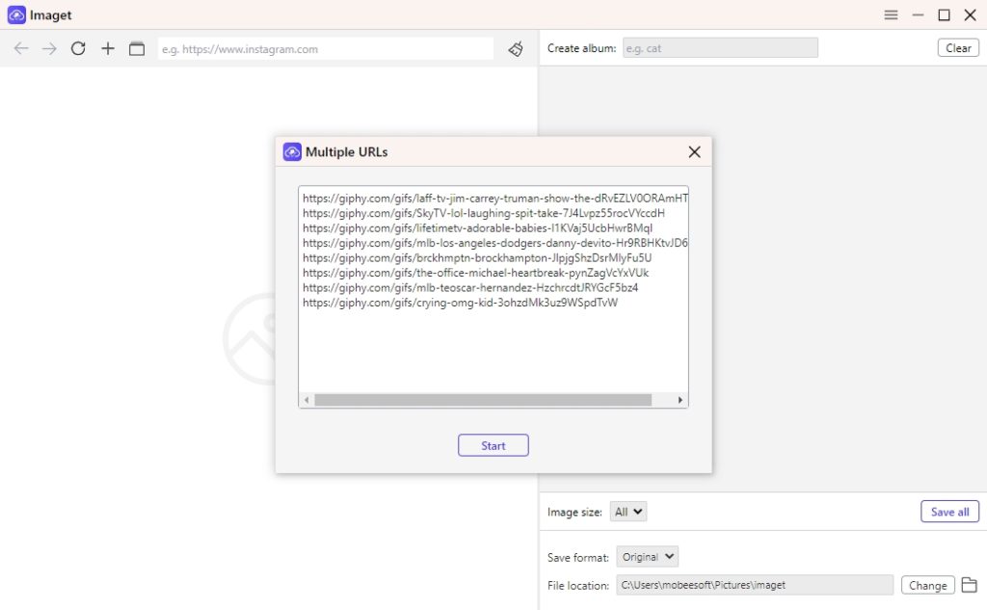Change the file save location
The height and width of the screenshot is (610, 987).
click(926, 584)
